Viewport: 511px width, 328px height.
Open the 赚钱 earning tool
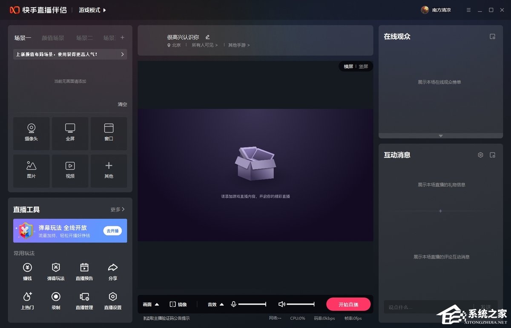[27, 271]
